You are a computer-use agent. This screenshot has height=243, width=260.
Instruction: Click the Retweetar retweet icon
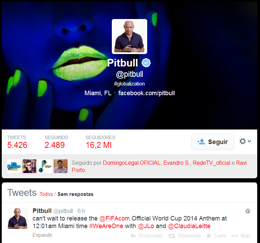[x=172, y=236]
